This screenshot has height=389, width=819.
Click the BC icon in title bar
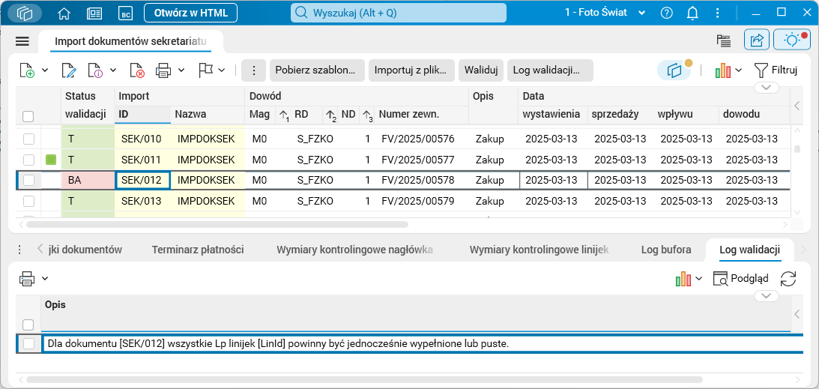click(125, 13)
